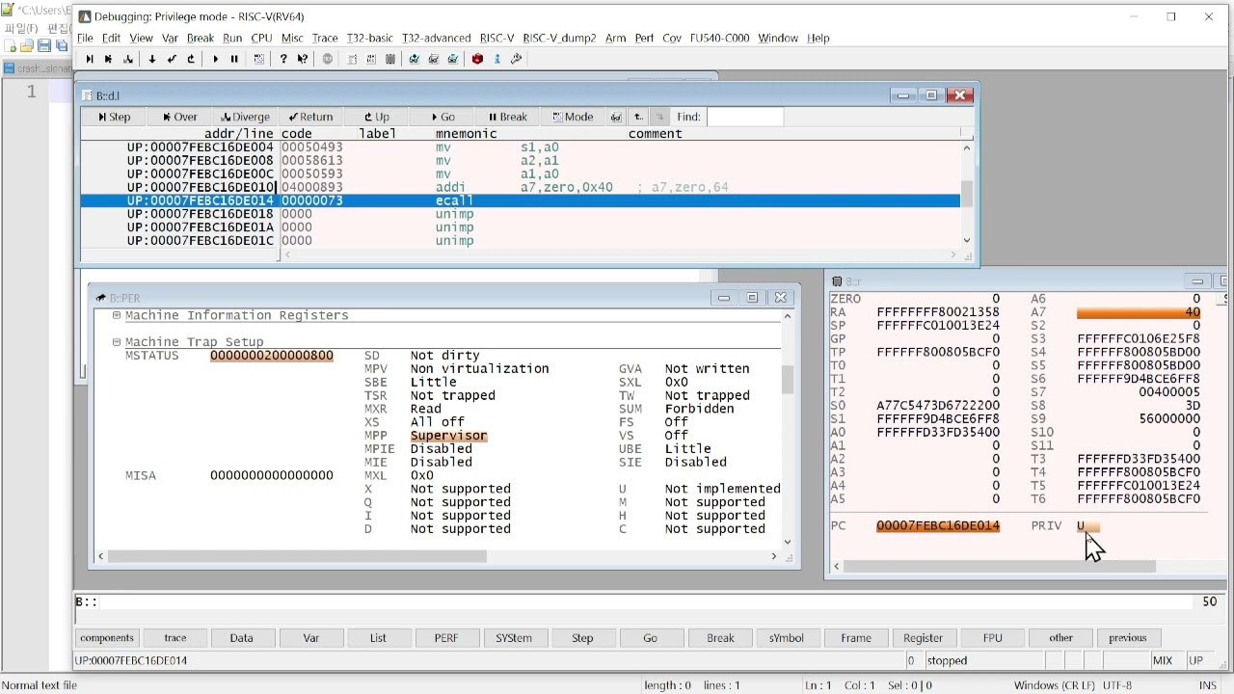Open the File menu

(85, 38)
